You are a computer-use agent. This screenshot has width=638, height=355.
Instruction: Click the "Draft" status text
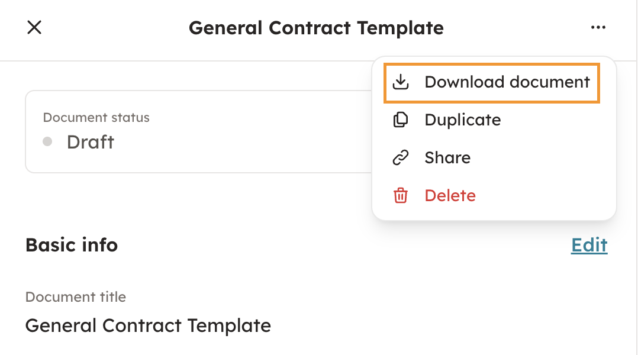tap(90, 142)
